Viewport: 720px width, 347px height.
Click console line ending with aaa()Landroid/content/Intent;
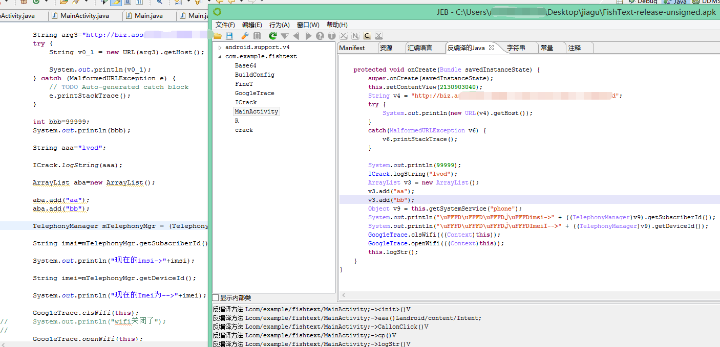(x=347, y=318)
